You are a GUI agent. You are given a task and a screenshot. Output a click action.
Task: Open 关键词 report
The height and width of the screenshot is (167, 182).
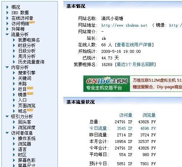24,78
